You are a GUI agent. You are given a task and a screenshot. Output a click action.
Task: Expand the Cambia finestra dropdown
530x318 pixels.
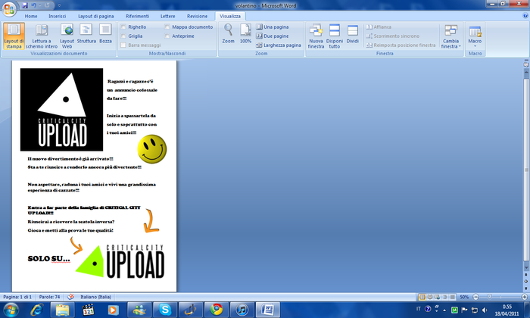coord(451,36)
